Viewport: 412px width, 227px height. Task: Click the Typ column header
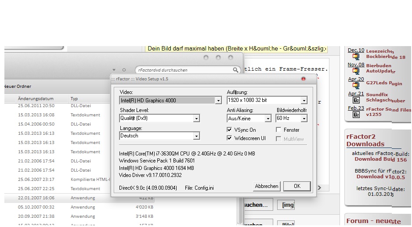tap(74, 99)
